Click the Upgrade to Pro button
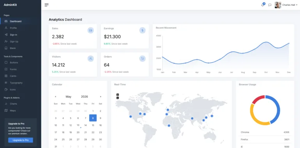This screenshot has width=300, height=148. (21, 140)
